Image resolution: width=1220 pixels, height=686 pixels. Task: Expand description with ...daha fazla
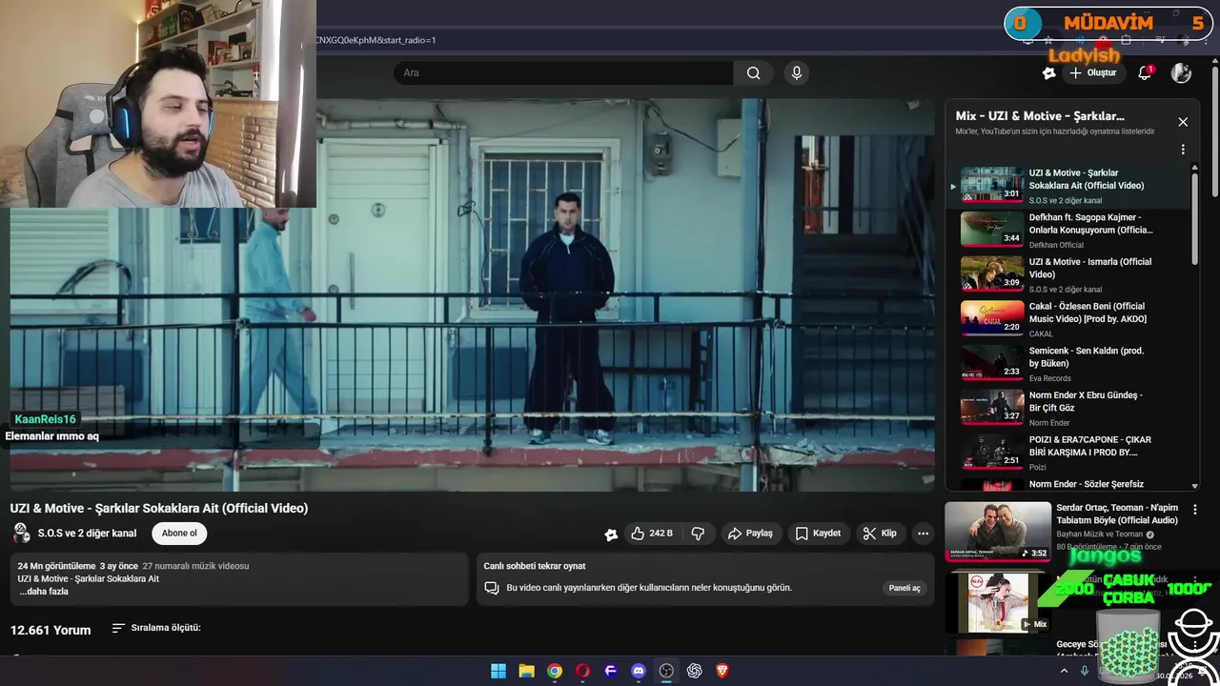coord(44,592)
